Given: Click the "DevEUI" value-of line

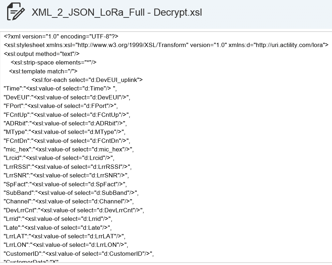Looking at the screenshot, I should 67,97.
